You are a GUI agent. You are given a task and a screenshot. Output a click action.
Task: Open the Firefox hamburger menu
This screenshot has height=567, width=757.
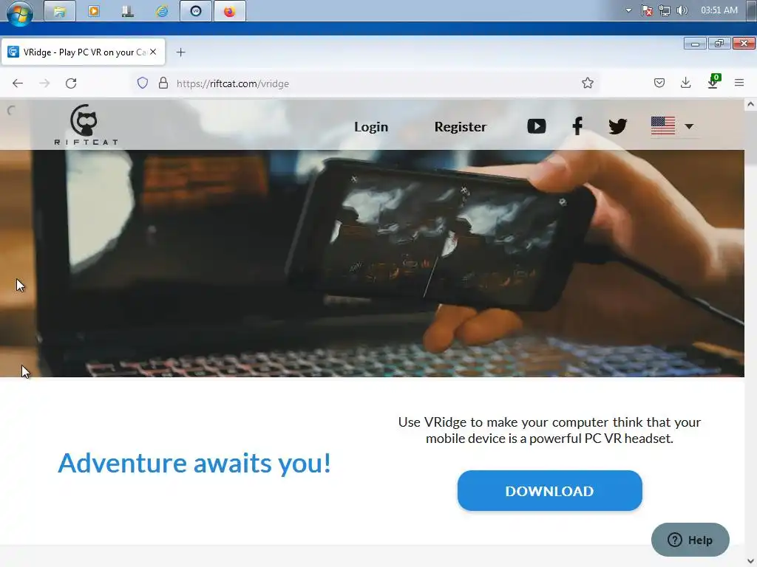tap(739, 83)
